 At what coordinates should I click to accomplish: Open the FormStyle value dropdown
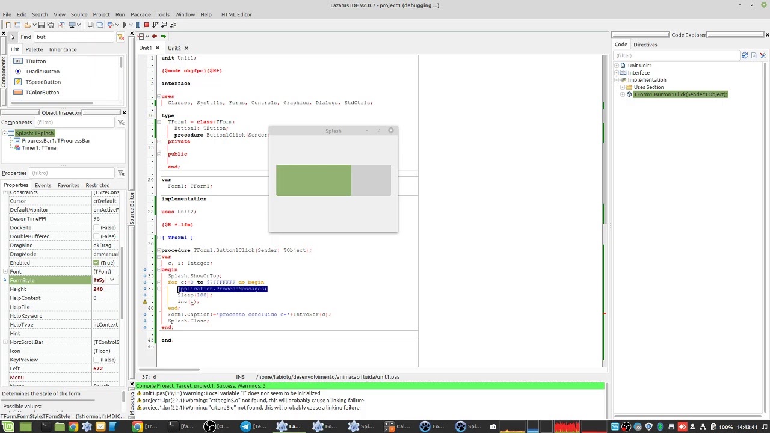112,280
